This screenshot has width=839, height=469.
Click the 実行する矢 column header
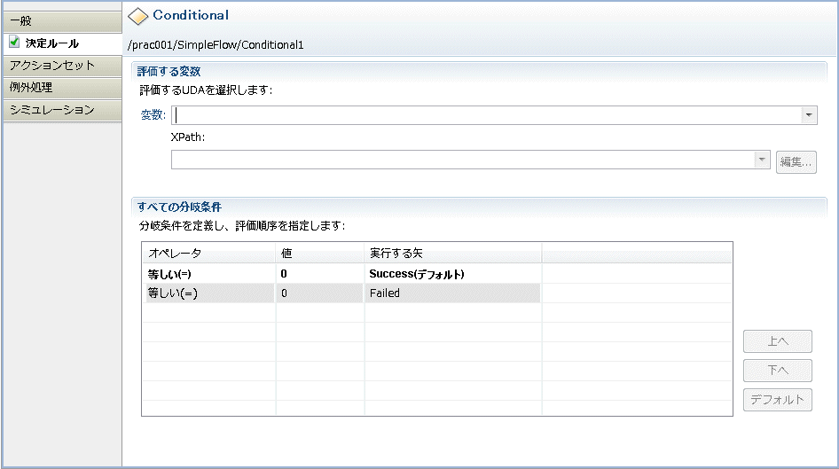click(x=453, y=253)
